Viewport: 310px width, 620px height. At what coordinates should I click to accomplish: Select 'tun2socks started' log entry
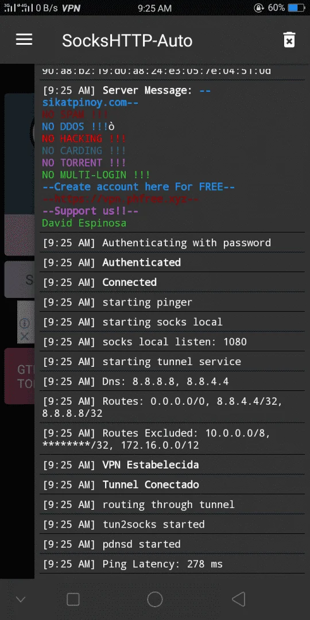tap(172, 524)
